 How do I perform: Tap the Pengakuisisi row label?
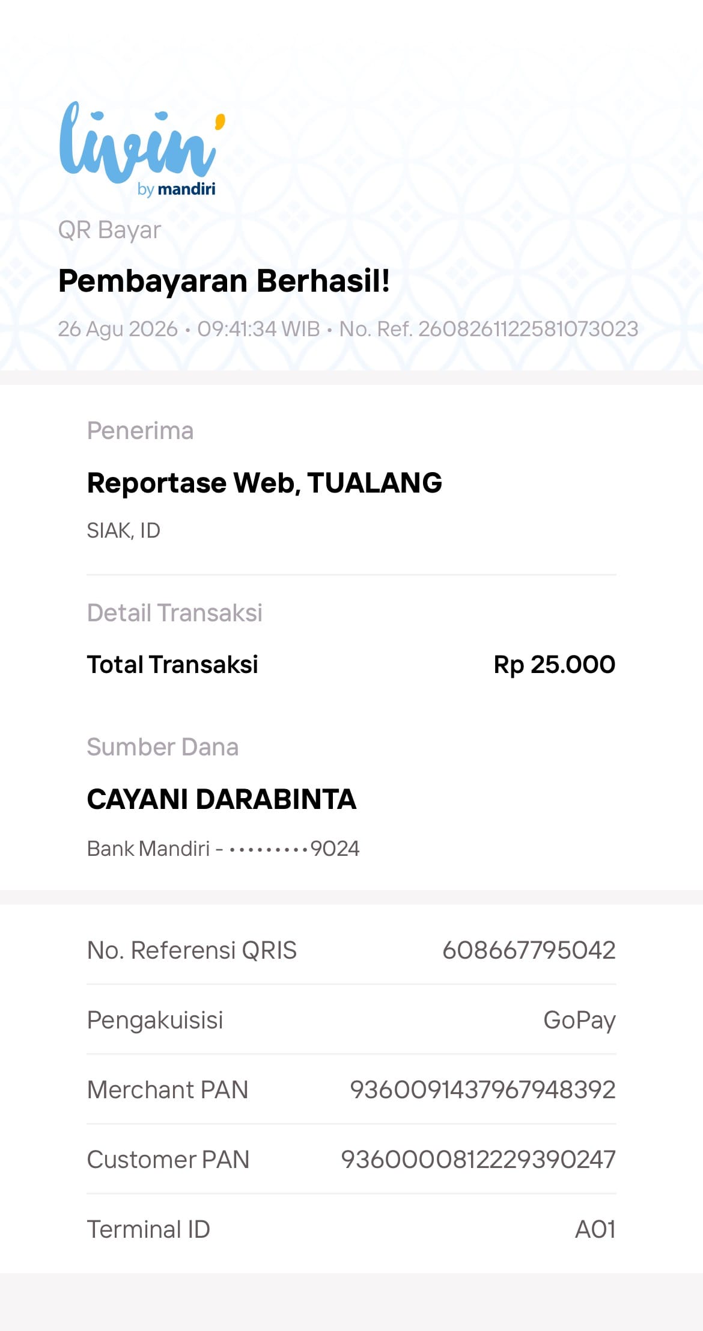(x=155, y=1021)
